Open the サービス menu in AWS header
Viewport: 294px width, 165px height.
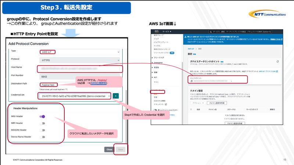click(x=167, y=32)
